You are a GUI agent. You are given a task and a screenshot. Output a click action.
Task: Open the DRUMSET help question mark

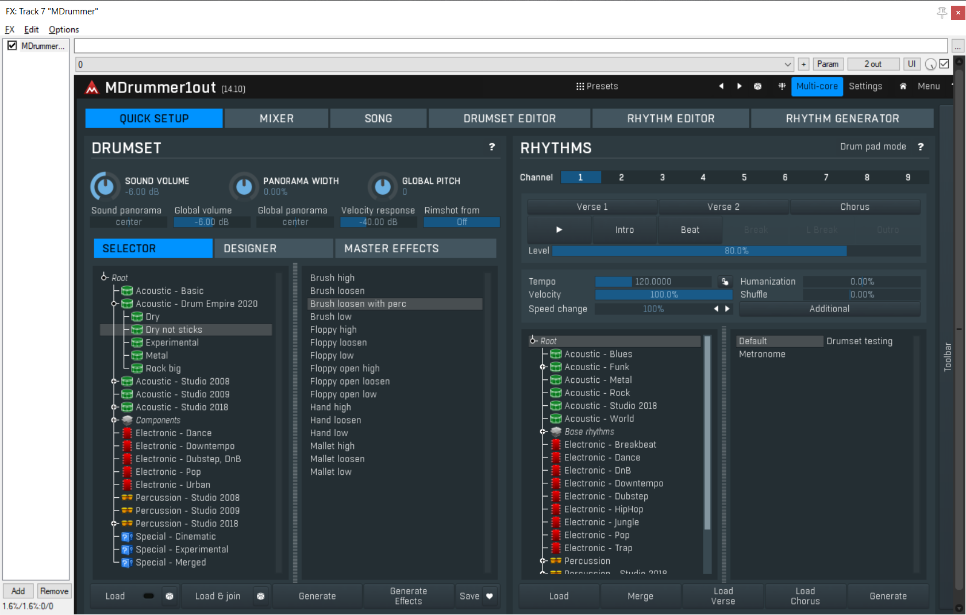point(492,147)
